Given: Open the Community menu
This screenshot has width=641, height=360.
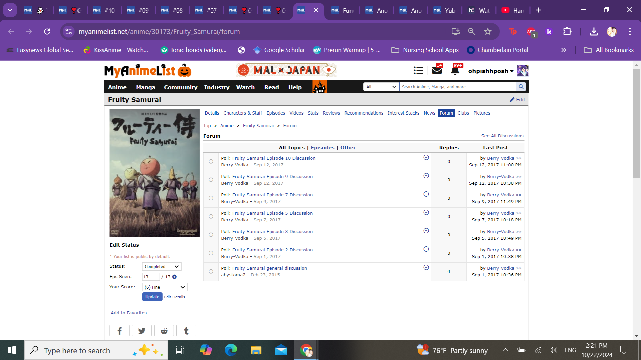Looking at the screenshot, I should click(x=181, y=87).
